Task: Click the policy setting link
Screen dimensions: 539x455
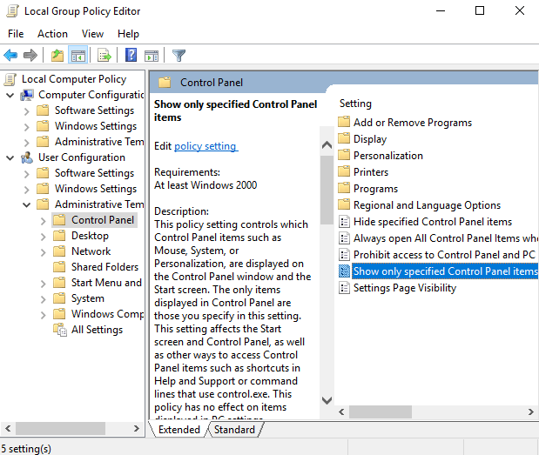Action: tap(205, 146)
